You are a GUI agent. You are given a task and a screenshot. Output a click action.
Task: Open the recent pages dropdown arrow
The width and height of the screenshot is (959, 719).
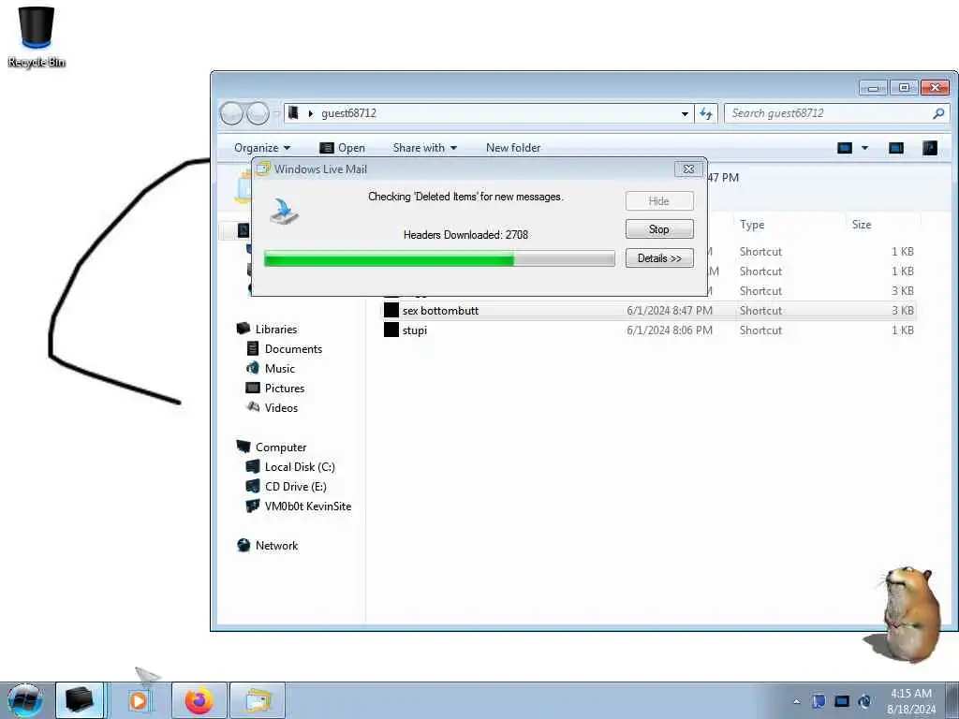click(x=276, y=113)
